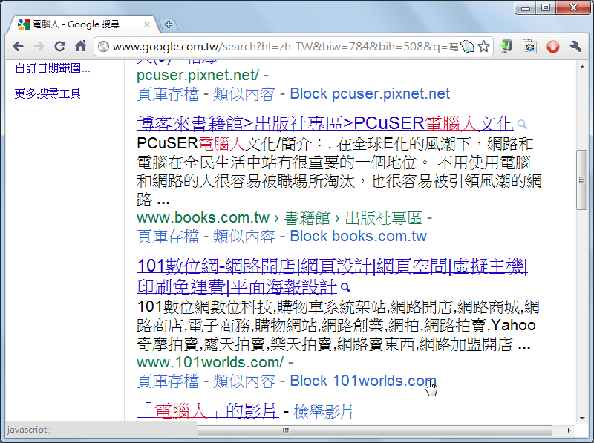Open 頁庫存檔 for pcuser.pixnet.net result
The image size is (594, 443).
point(168,94)
